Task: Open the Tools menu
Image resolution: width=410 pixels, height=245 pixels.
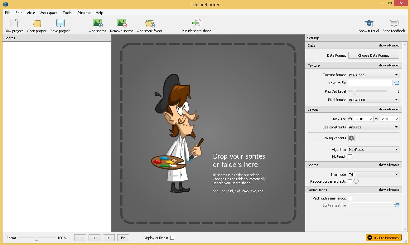Action: tap(67, 13)
